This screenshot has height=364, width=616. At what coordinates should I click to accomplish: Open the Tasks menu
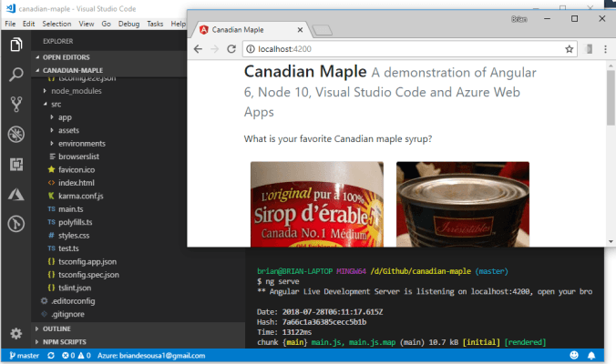(x=155, y=24)
